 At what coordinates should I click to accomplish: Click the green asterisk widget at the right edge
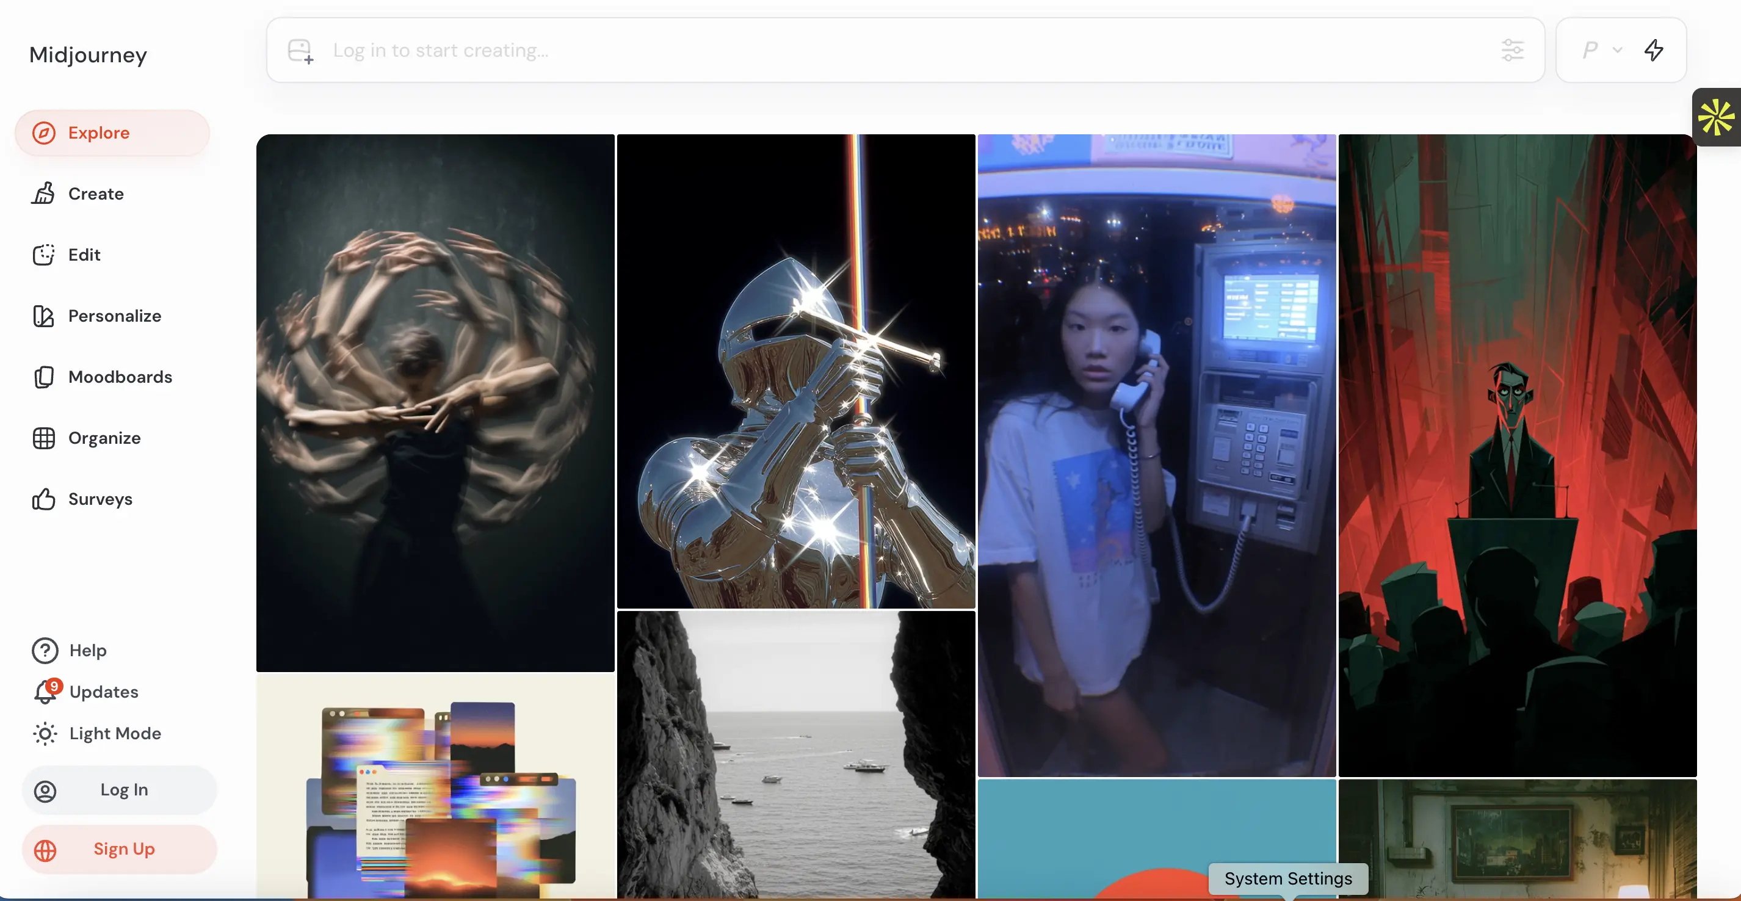click(x=1715, y=118)
